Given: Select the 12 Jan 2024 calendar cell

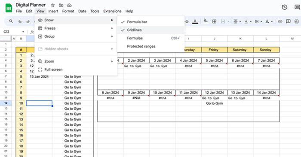Looking at the screenshot, I should (x=214, y=93).
